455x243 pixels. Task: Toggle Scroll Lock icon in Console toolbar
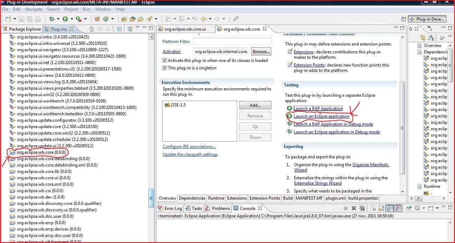pyautogui.click(x=380, y=208)
